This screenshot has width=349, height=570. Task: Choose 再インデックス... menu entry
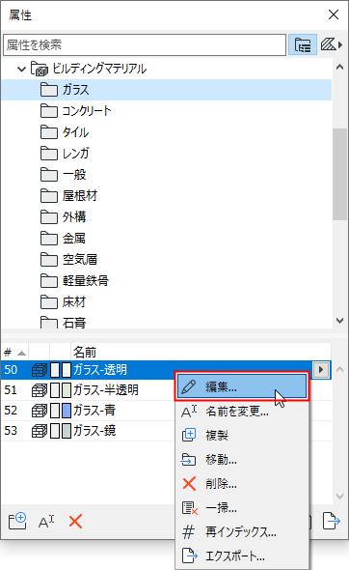242,531
